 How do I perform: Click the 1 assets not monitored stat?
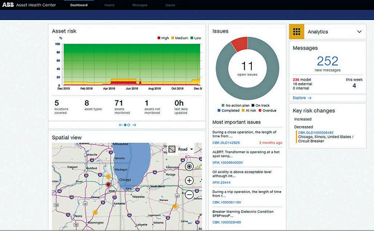(x=152, y=107)
